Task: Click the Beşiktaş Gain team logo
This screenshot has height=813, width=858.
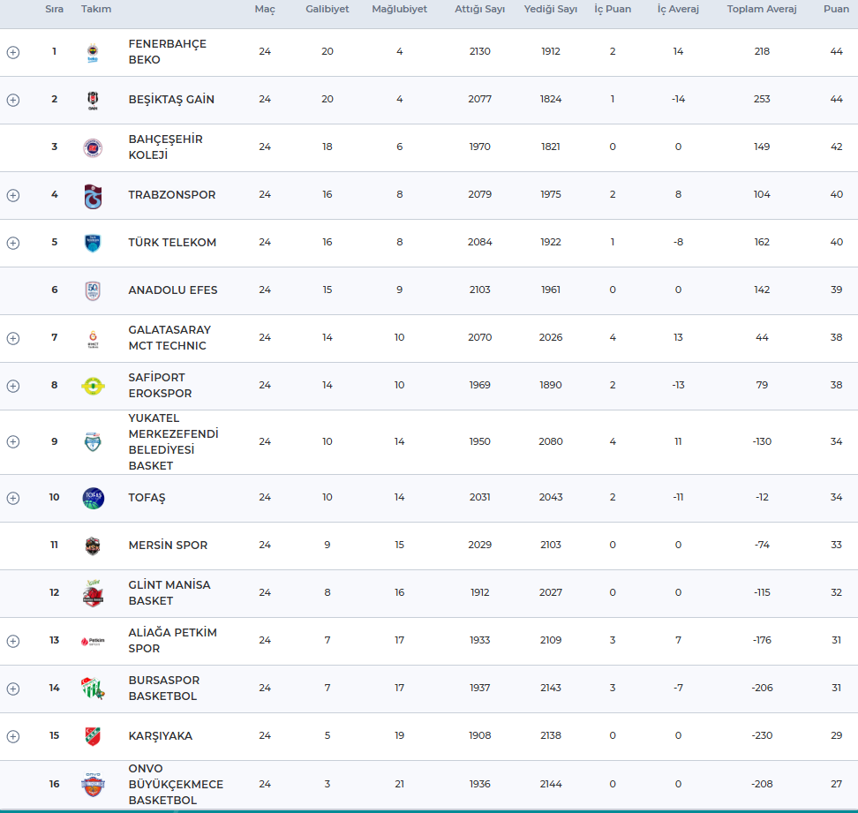Action: click(93, 100)
